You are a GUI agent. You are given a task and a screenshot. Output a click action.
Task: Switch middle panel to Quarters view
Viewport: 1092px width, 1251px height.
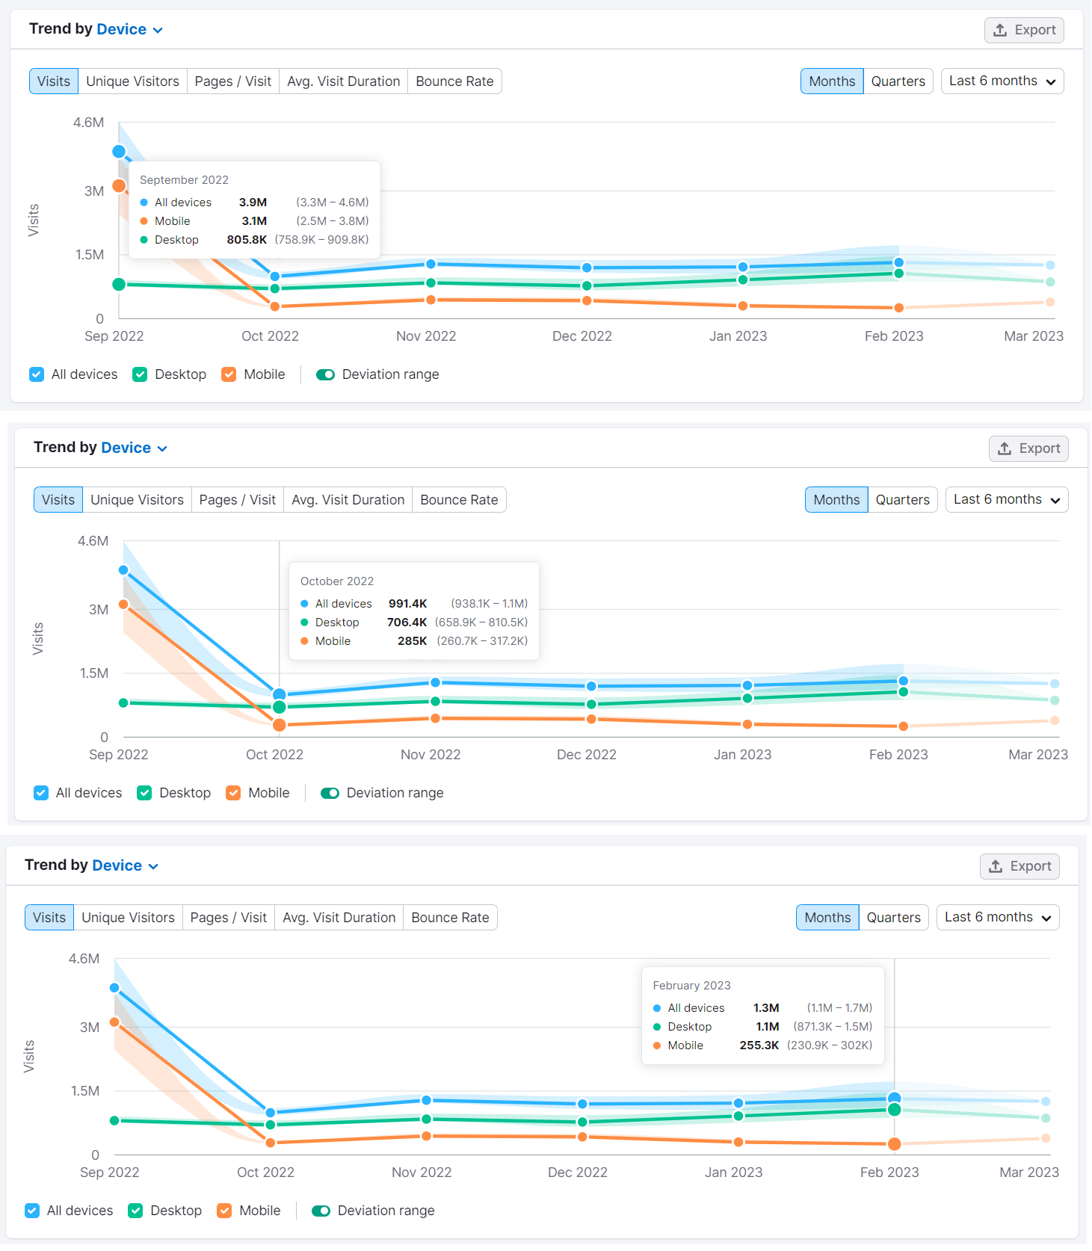903,500
